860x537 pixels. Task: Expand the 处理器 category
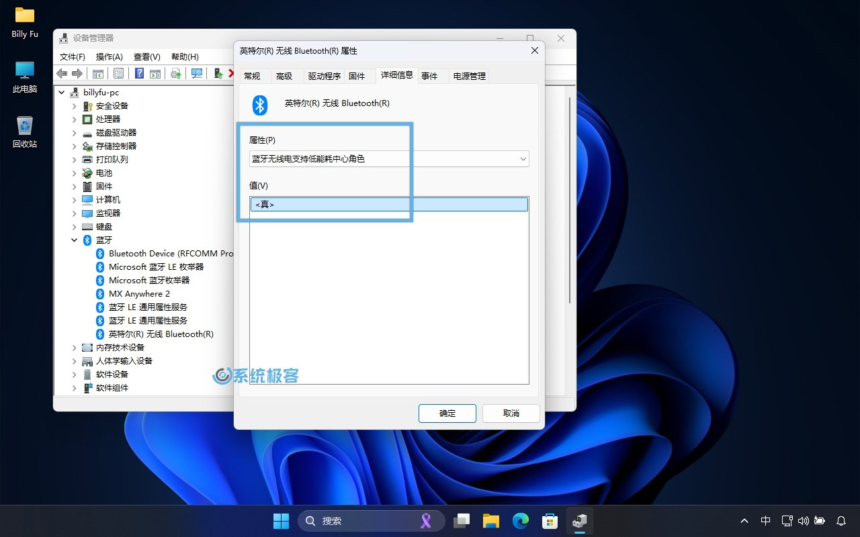75,119
